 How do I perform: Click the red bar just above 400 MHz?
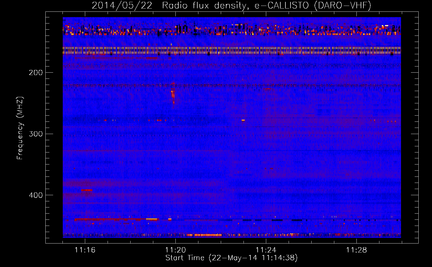(87, 190)
